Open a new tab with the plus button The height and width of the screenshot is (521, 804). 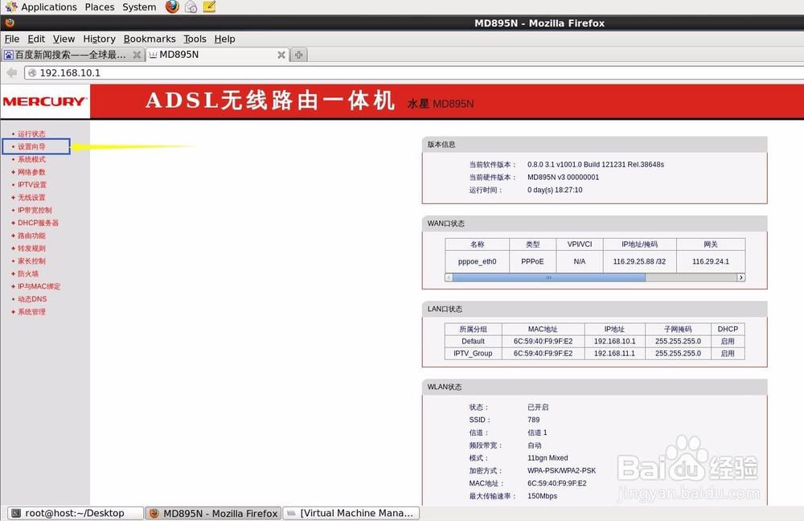[x=299, y=55]
